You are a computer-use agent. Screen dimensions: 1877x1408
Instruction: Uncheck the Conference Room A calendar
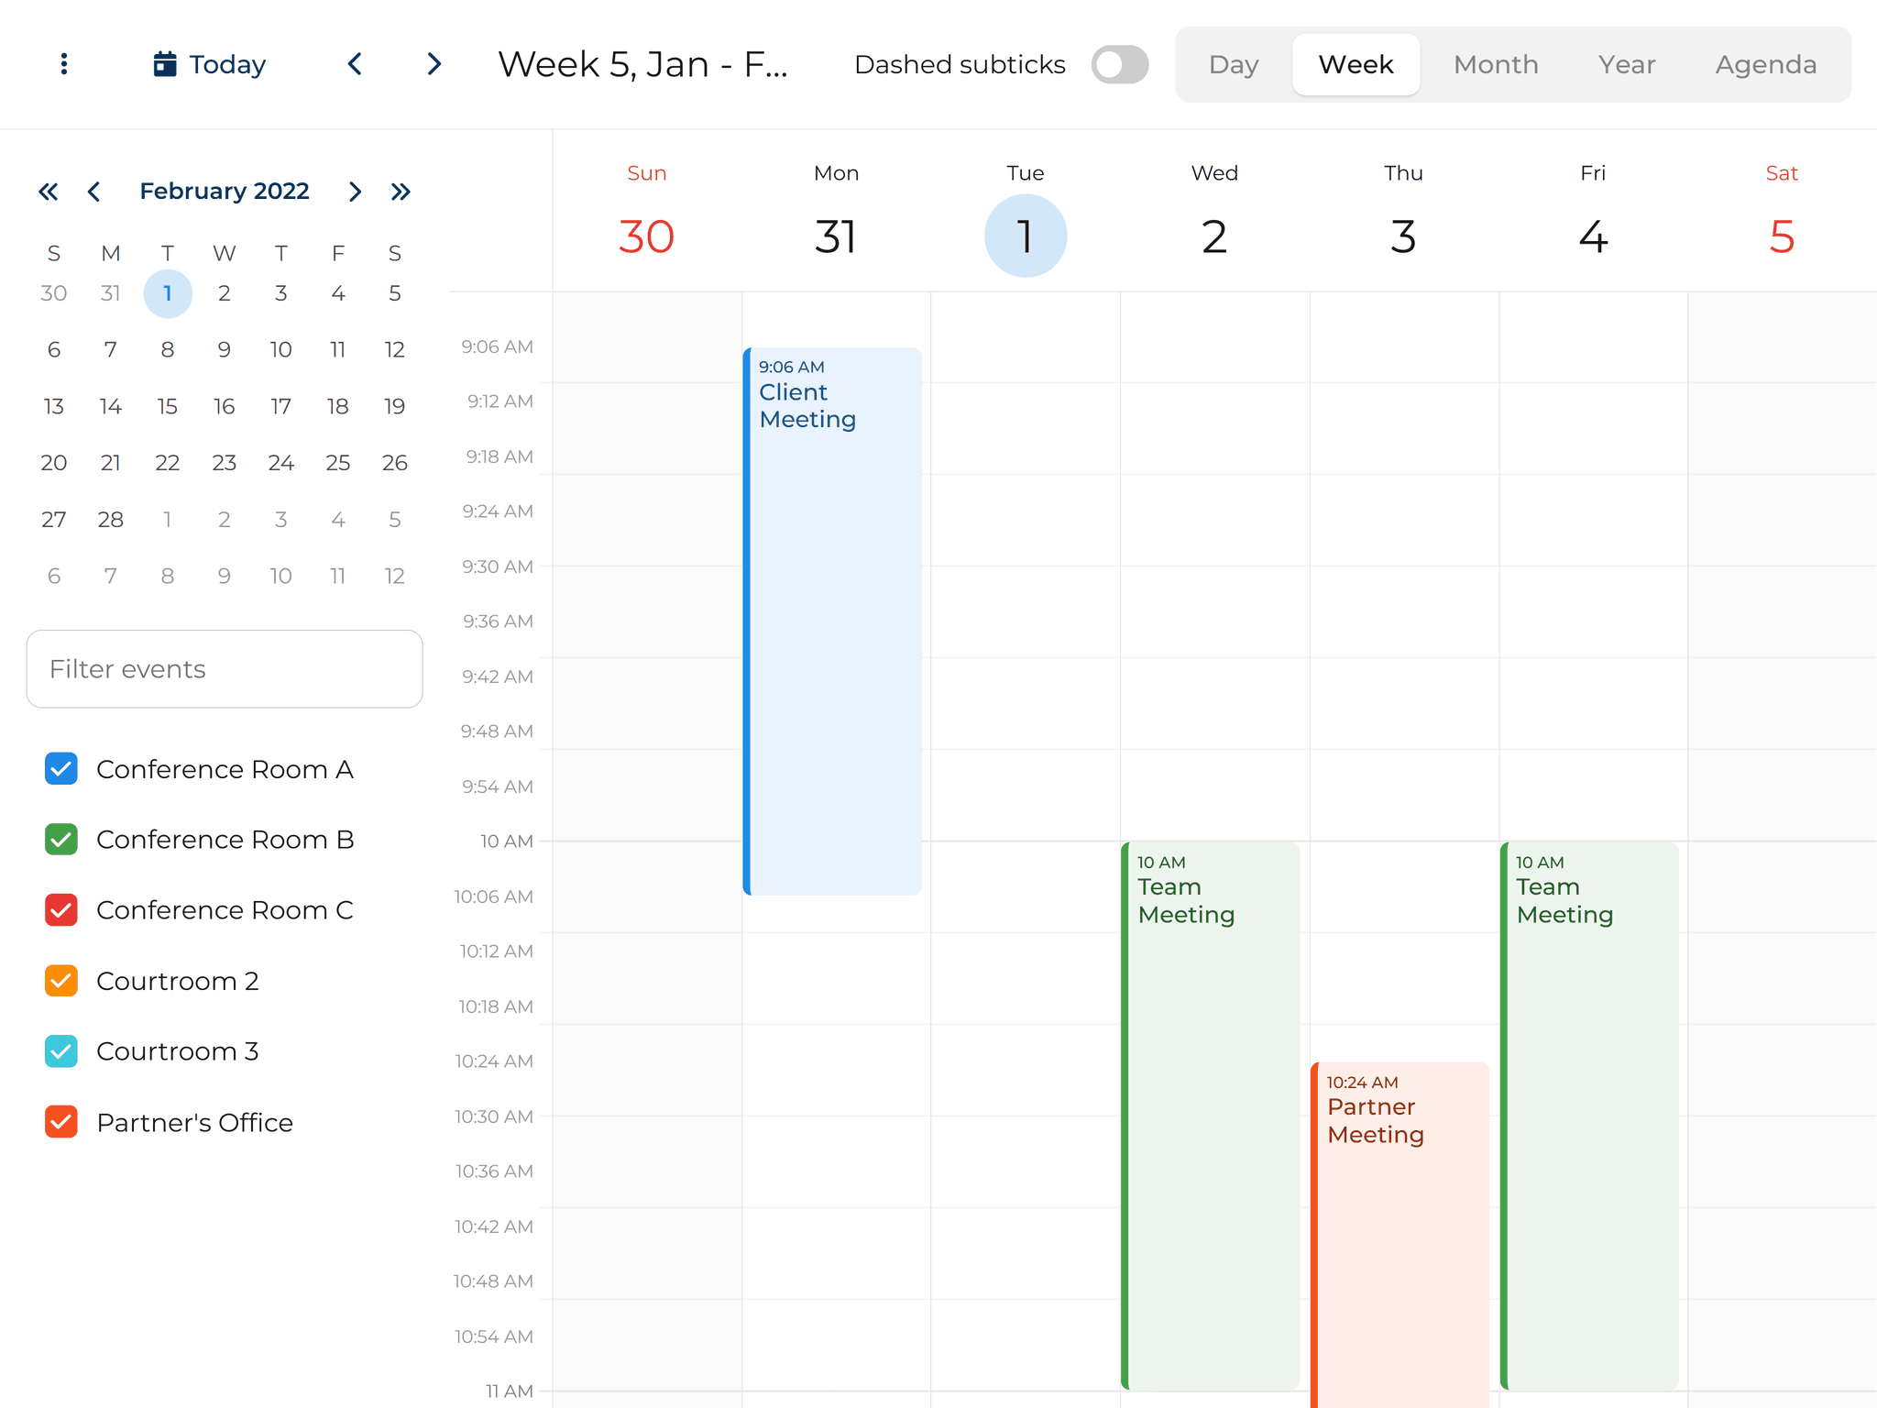60,769
